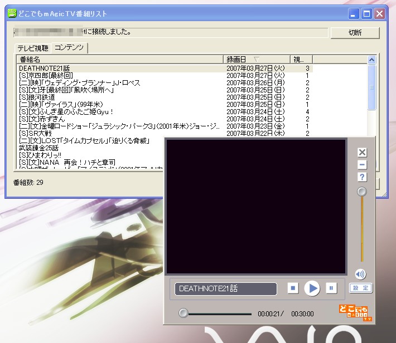This screenshot has width=396, height=343.
Task: Minimize the player using the minus icon
Action: pos(362,165)
